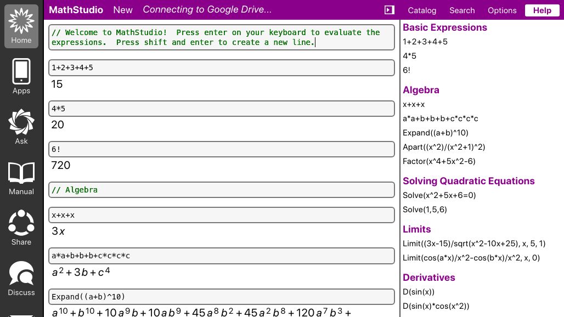Image resolution: width=564 pixels, height=317 pixels.
Task: Click the MathStudio title
Action: click(76, 10)
